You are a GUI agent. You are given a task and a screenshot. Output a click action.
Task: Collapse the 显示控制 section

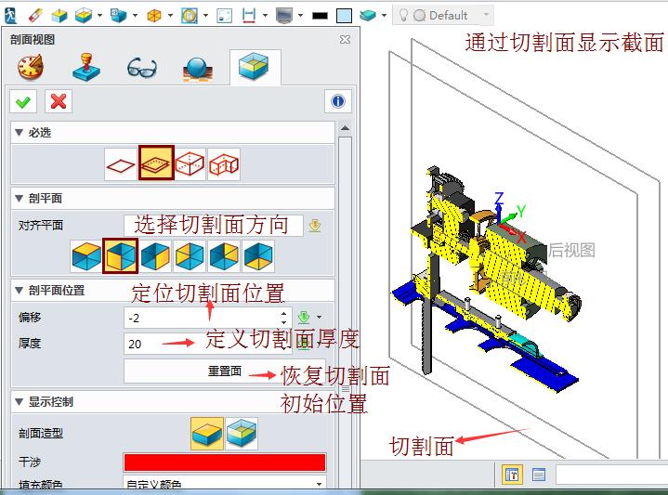click(19, 402)
